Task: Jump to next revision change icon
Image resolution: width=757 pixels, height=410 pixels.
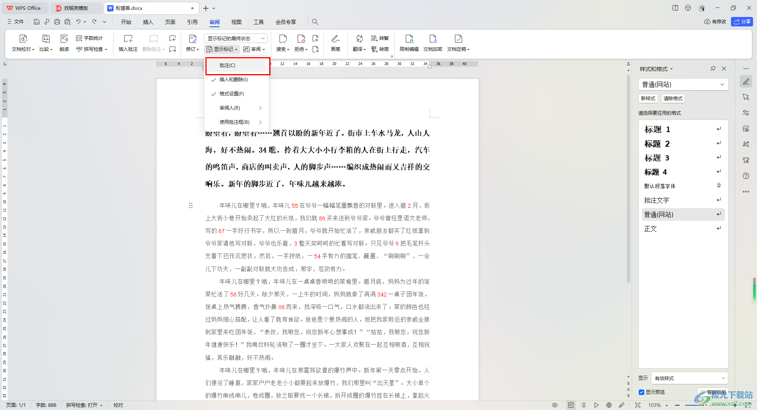Action: 315,49
